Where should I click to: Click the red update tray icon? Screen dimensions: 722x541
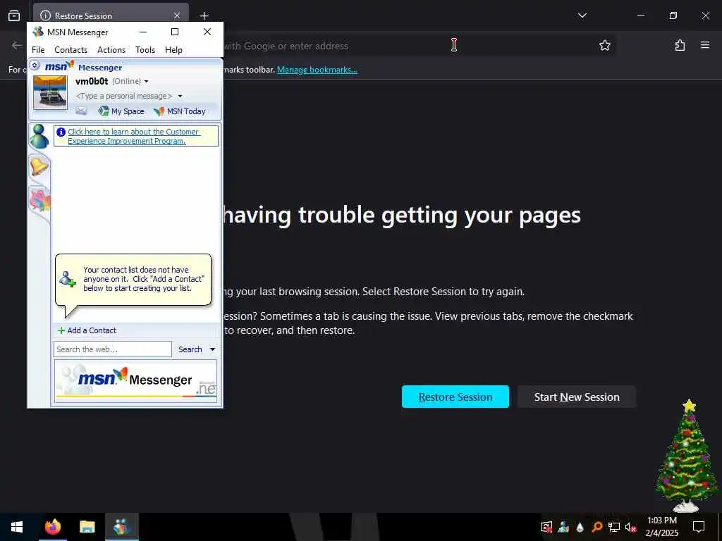tap(546, 527)
